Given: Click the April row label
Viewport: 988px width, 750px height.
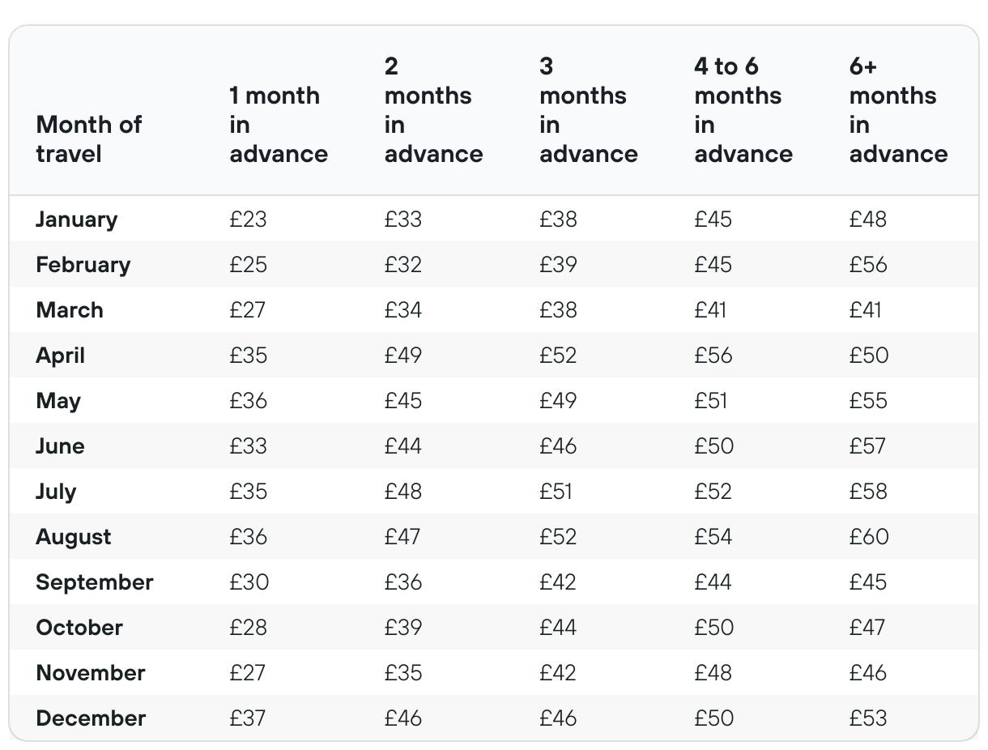Looking at the screenshot, I should [60, 356].
